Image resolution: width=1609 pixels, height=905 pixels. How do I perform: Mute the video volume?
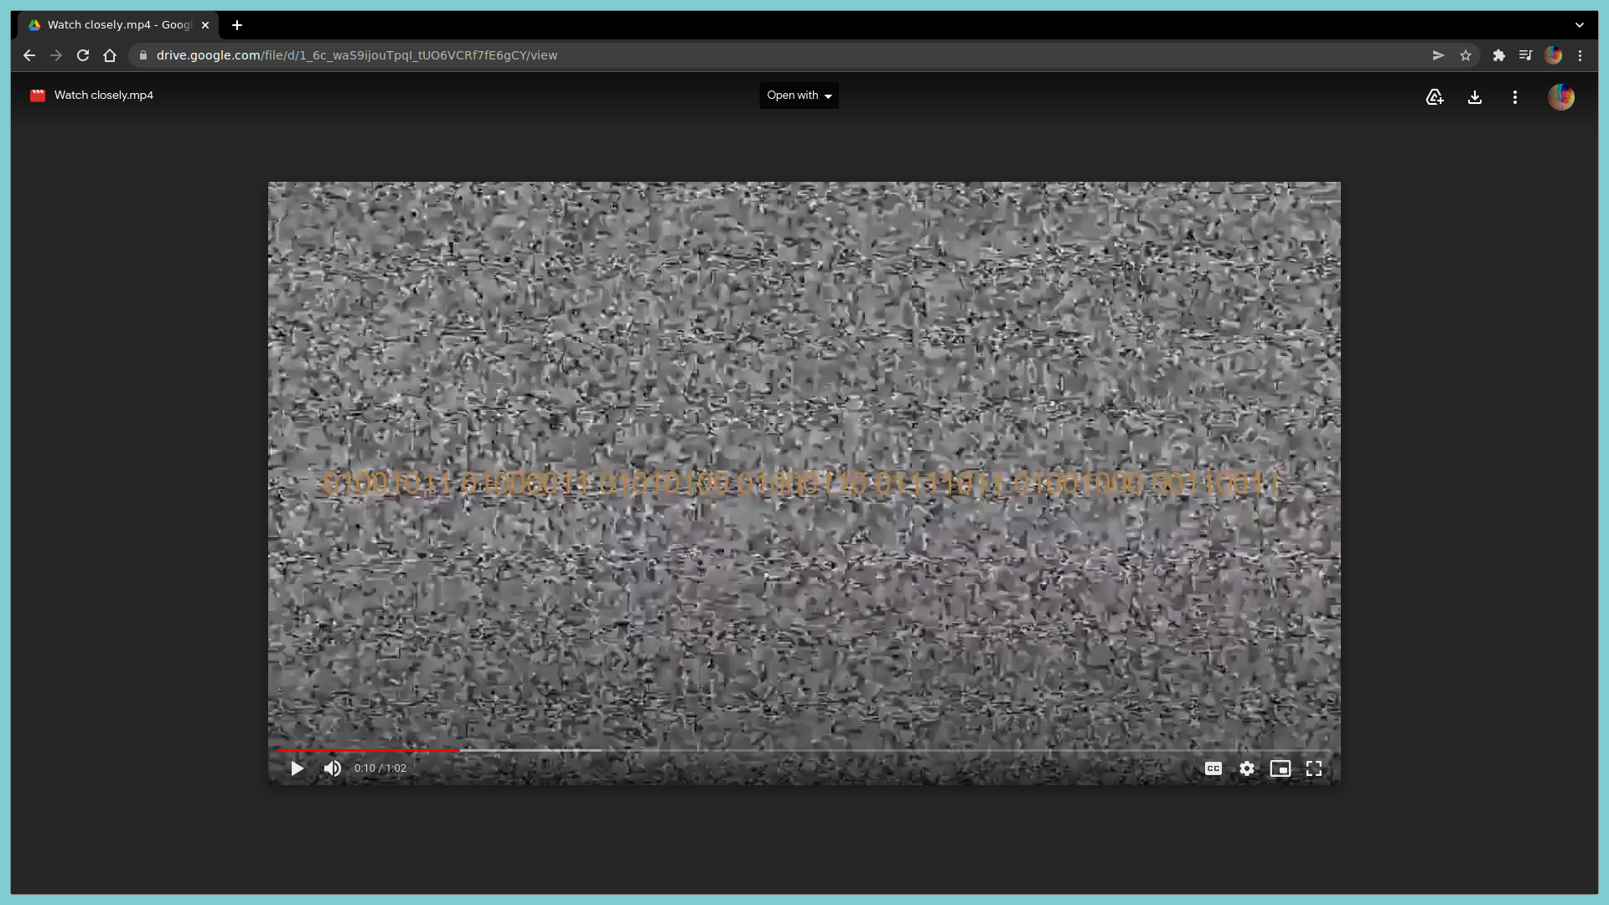pyautogui.click(x=333, y=768)
